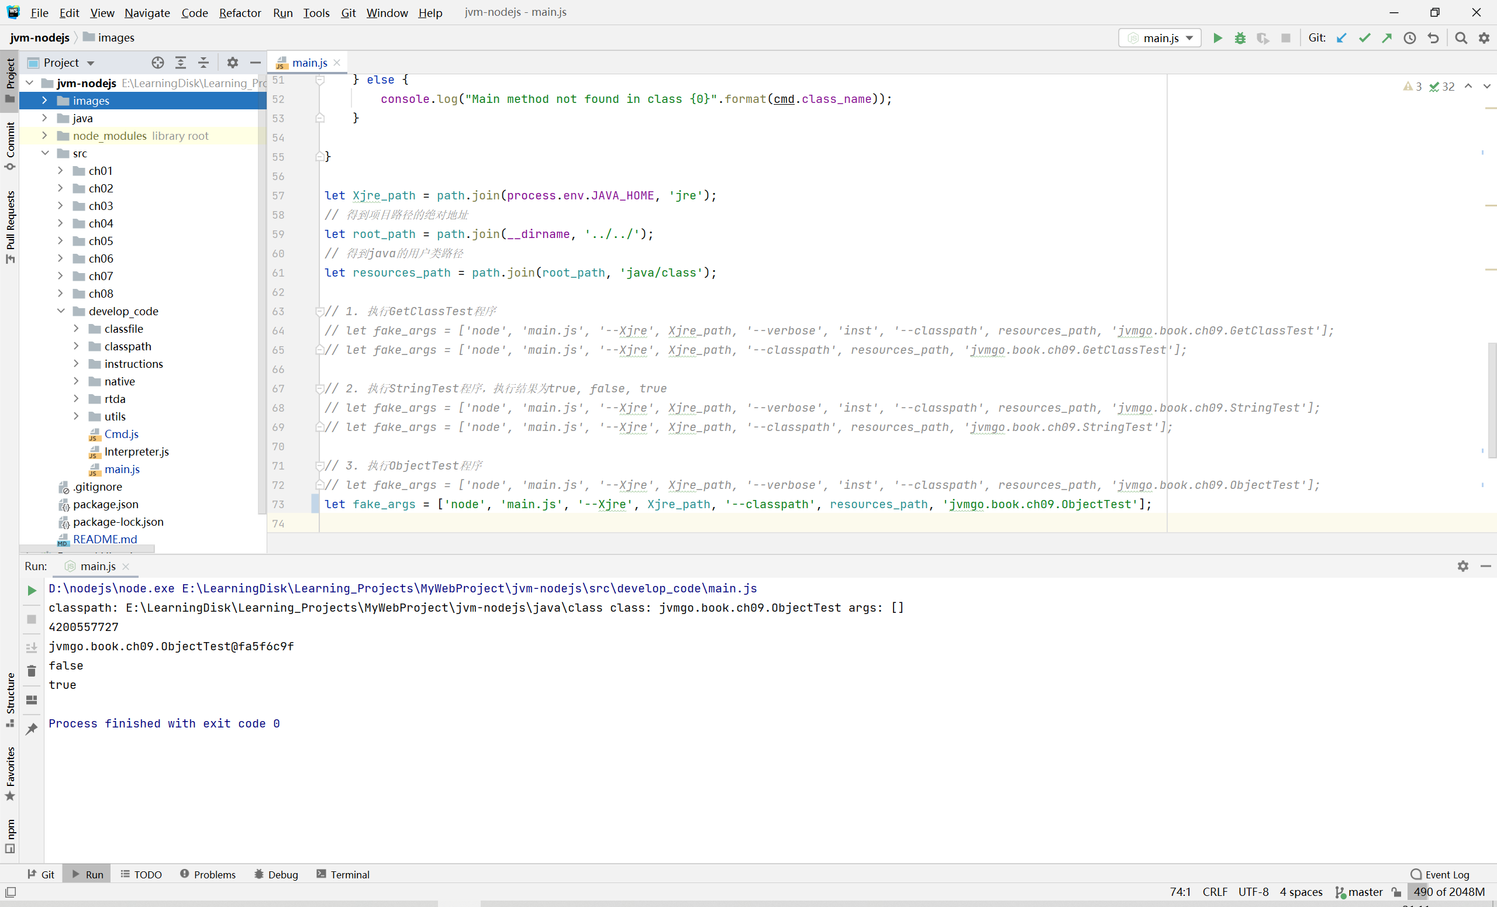Open the Refactor menu
This screenshot has height=907, width=1497.
tap(240, 13)
